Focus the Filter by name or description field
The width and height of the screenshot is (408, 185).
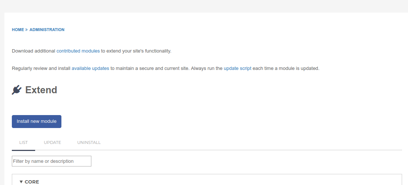click(x=51, y=161)
